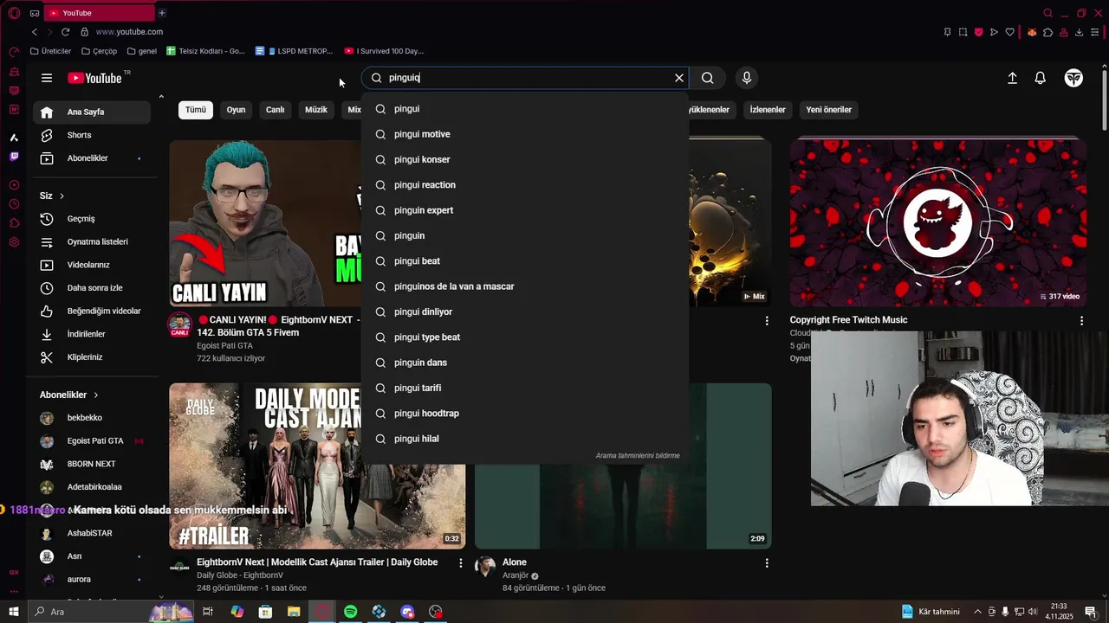Start voice search with microphone
1109x623 pixels.
pos(747,78)
